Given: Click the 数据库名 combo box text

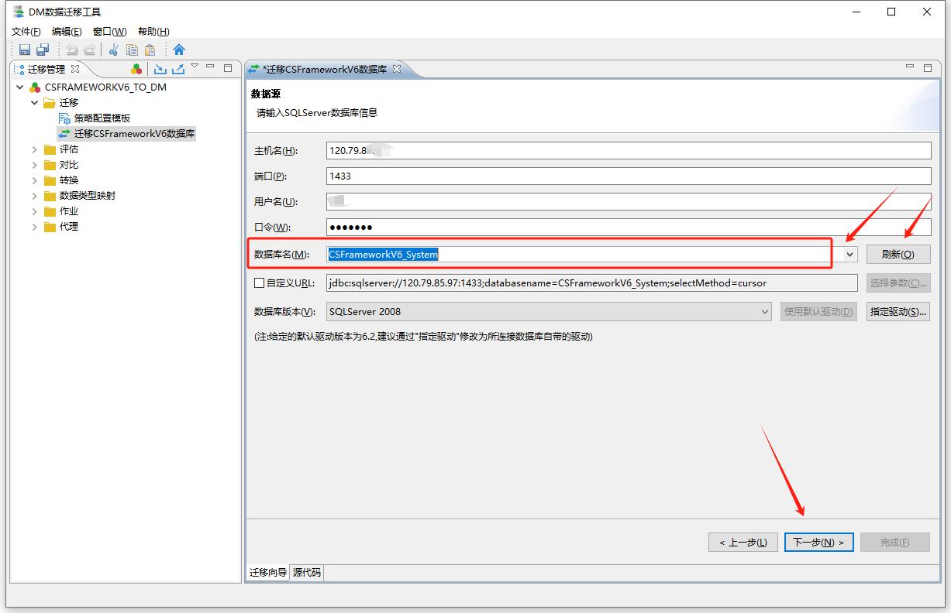Looking at the screenshot, I should [x=584, y=254].
